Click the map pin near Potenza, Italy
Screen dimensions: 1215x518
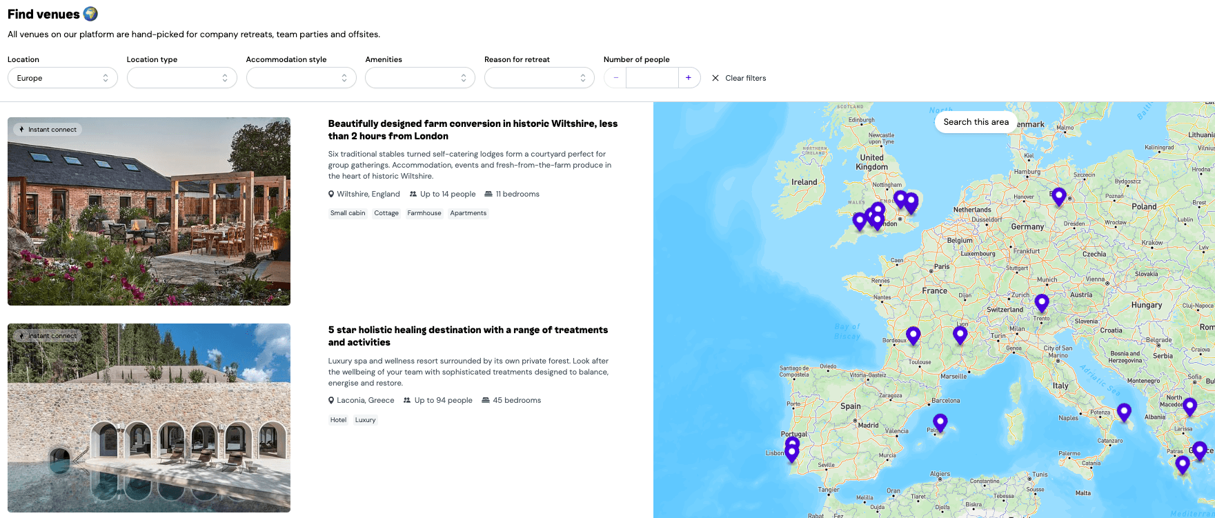coord(1124,412)
